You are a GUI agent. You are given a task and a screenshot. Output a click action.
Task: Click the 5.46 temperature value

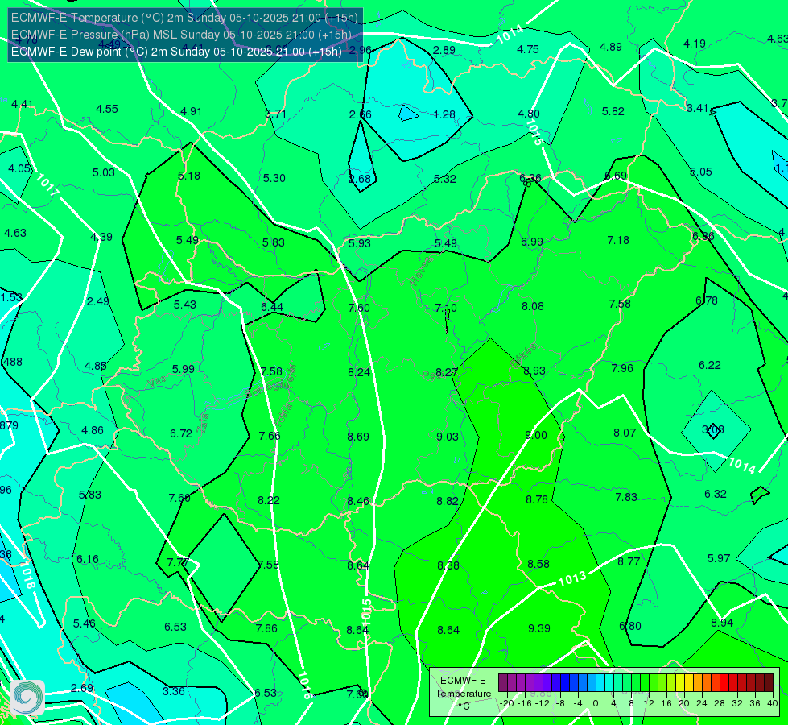point(84,623)
